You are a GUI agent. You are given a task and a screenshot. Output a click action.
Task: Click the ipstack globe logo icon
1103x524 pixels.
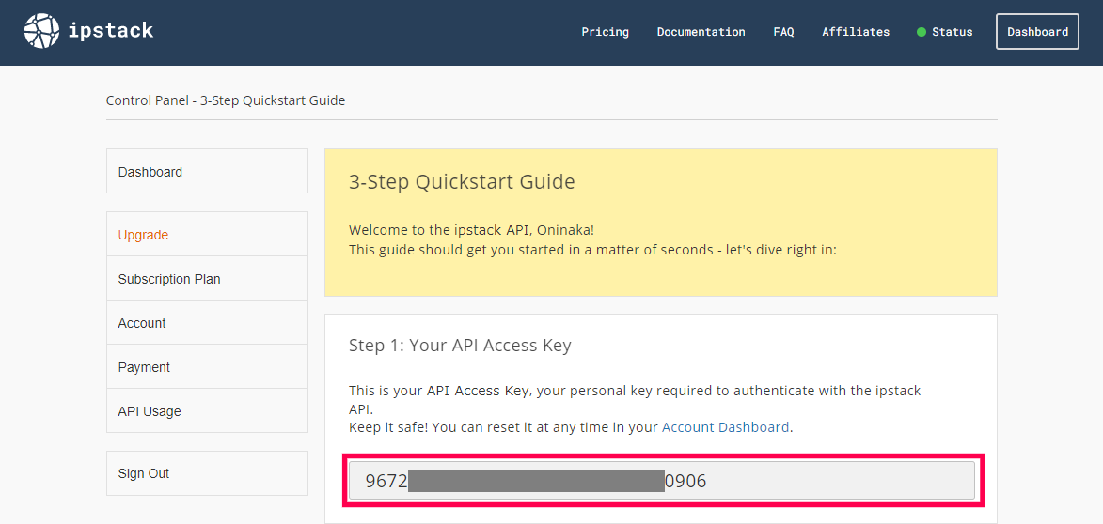pos(41,31)
